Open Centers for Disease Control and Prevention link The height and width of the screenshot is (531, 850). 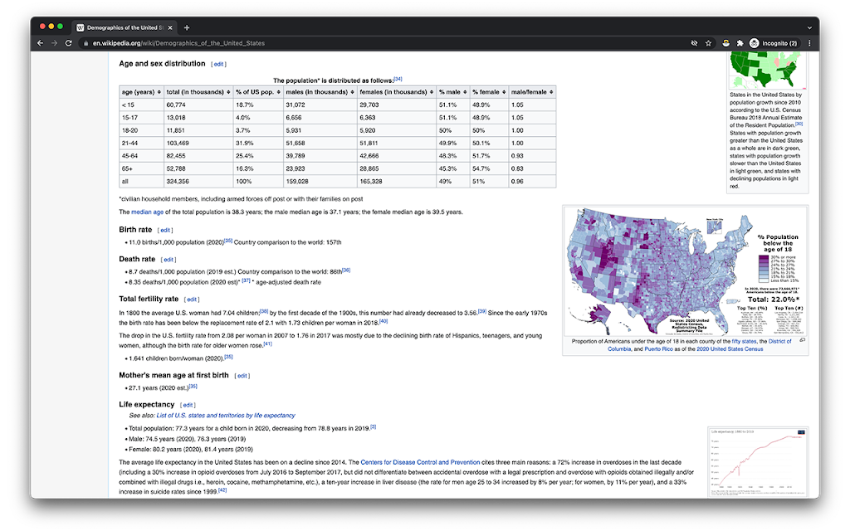(420, 463)
